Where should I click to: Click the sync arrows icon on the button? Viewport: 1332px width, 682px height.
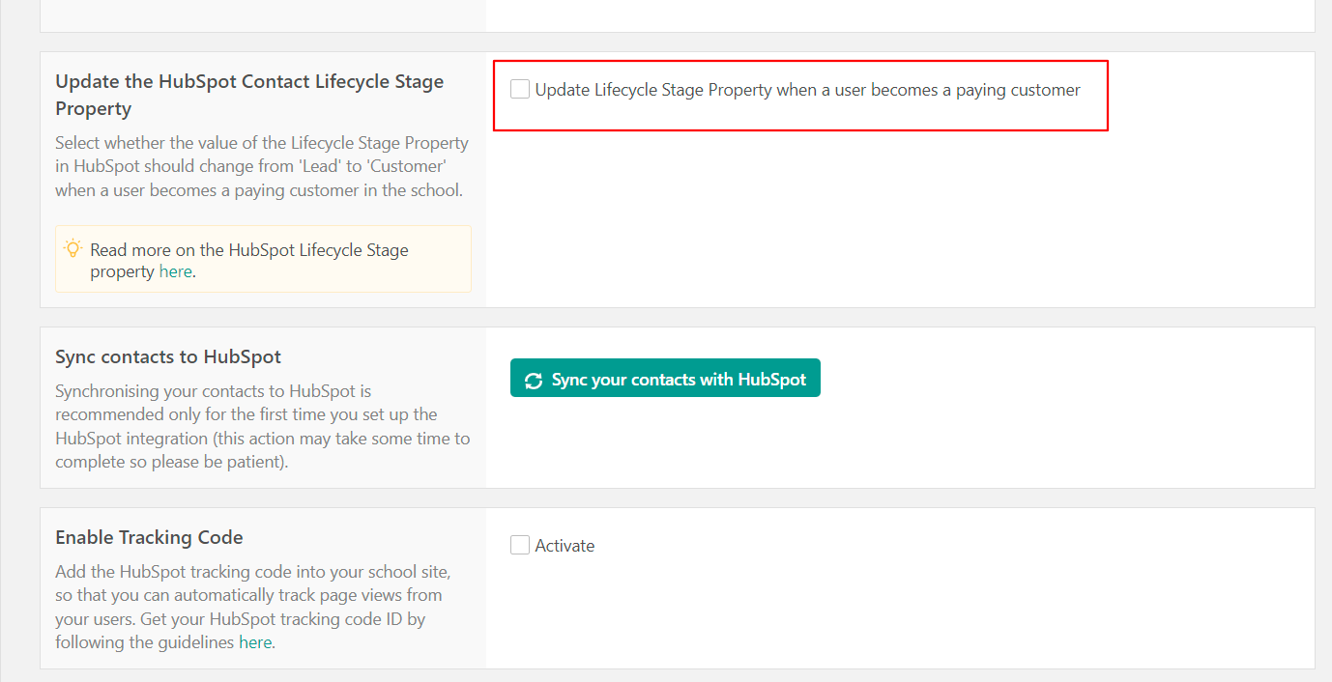[x=534, y=381]
